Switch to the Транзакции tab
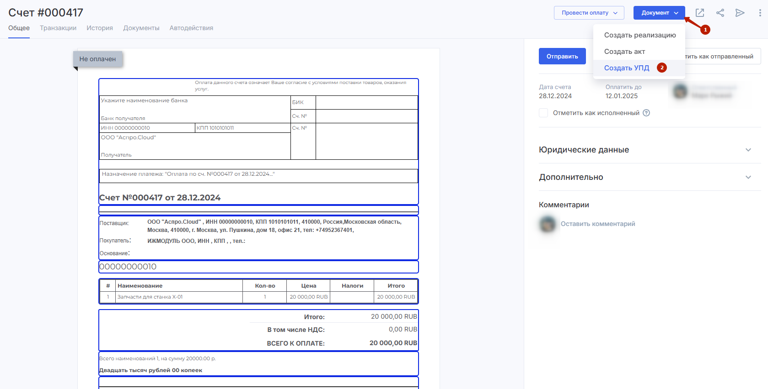This screenshot has width=768, height=389. (58, 28)
